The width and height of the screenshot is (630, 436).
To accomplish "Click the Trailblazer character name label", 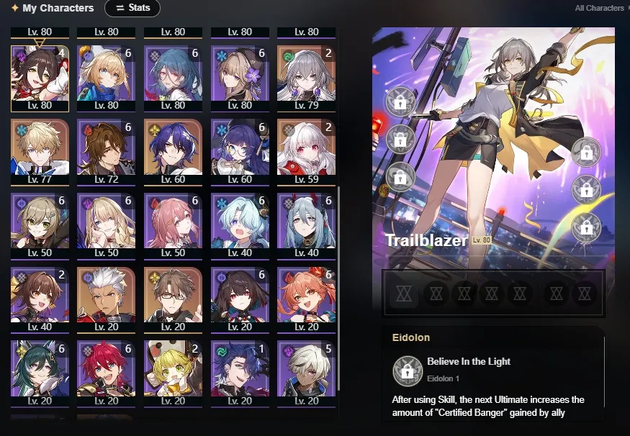I will [x=427, y=240].
